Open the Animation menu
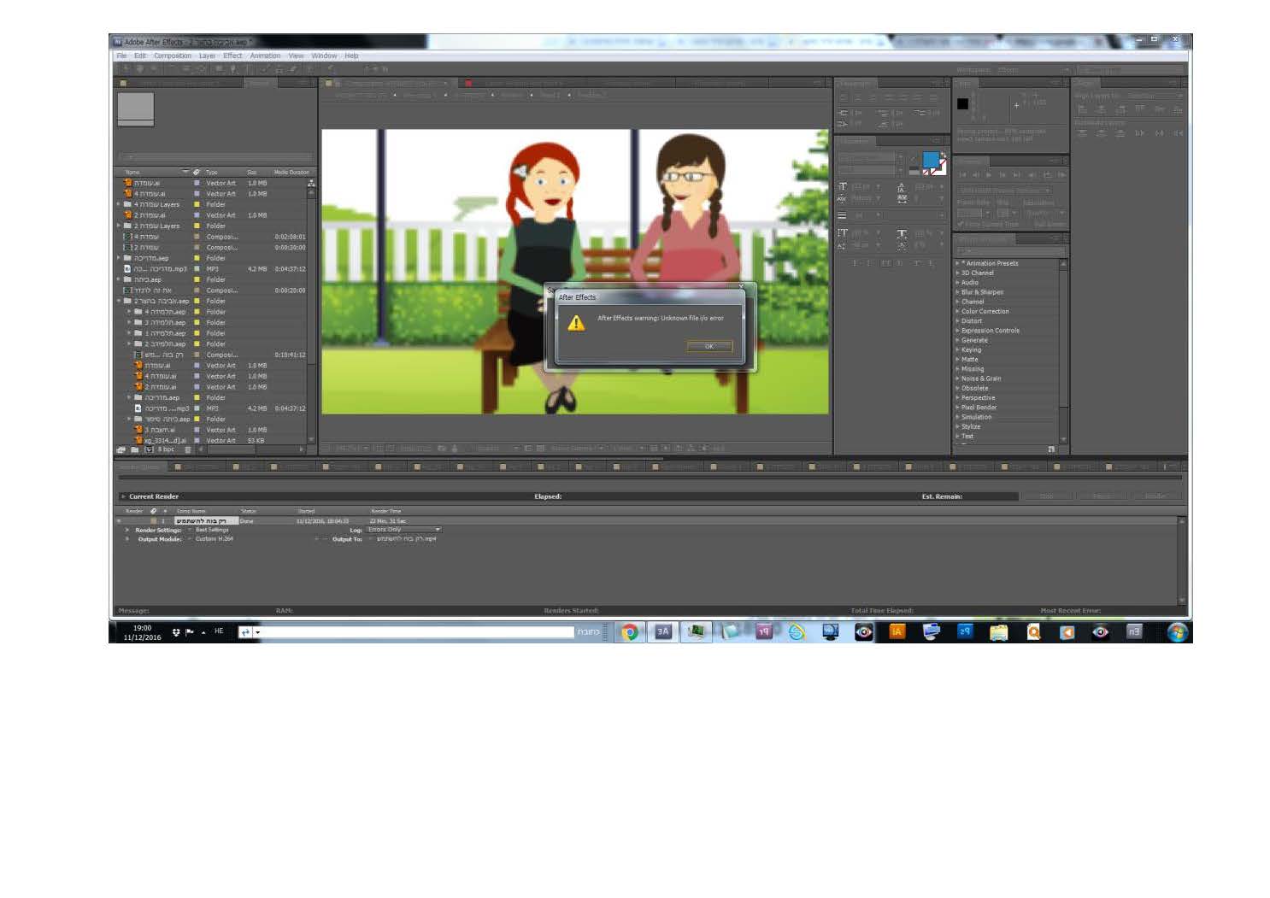 coord(265,56)
